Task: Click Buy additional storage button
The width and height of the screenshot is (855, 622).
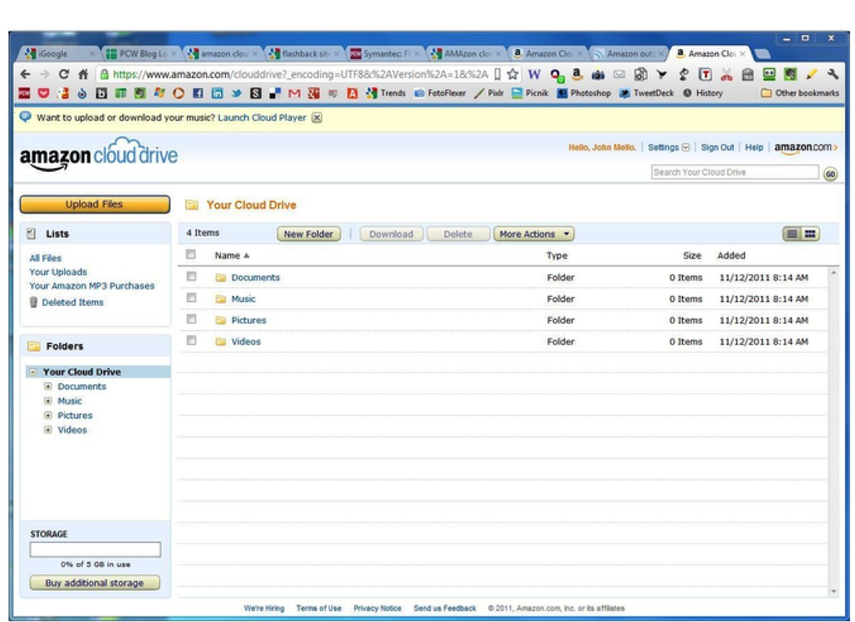Action: click(95, 583)
